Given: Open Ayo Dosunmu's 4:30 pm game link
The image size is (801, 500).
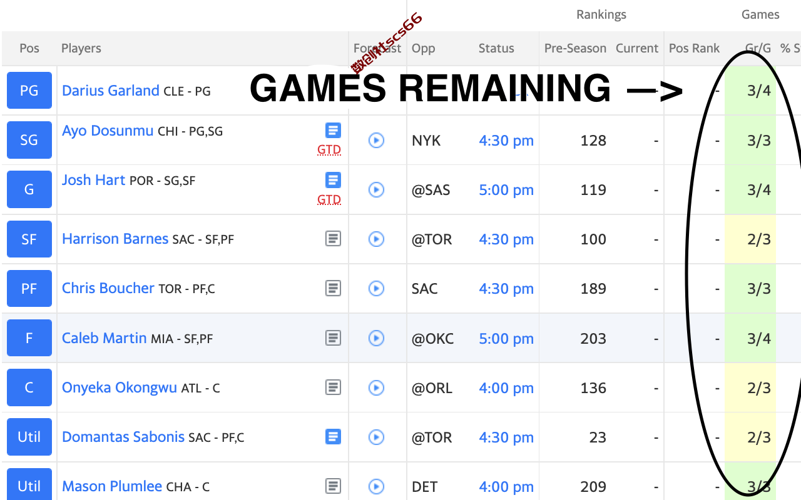Looking at the screenshot, I should point(506,141).
